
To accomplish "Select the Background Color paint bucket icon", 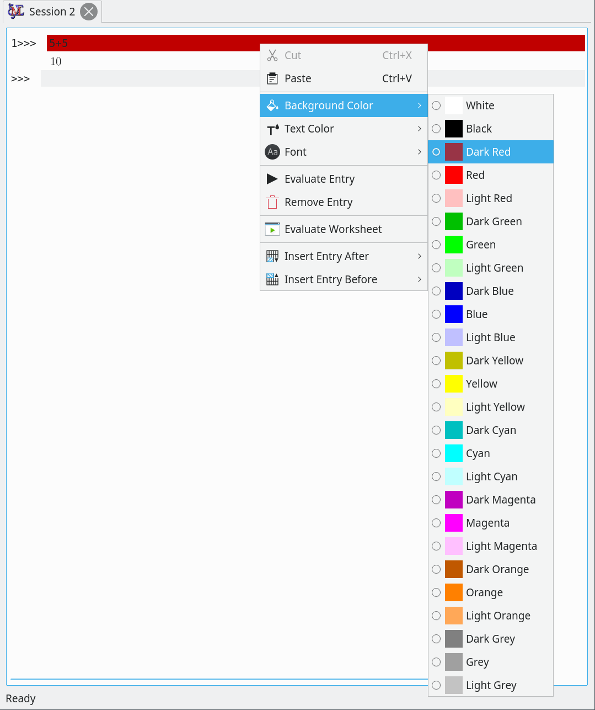I will point(272,105).
